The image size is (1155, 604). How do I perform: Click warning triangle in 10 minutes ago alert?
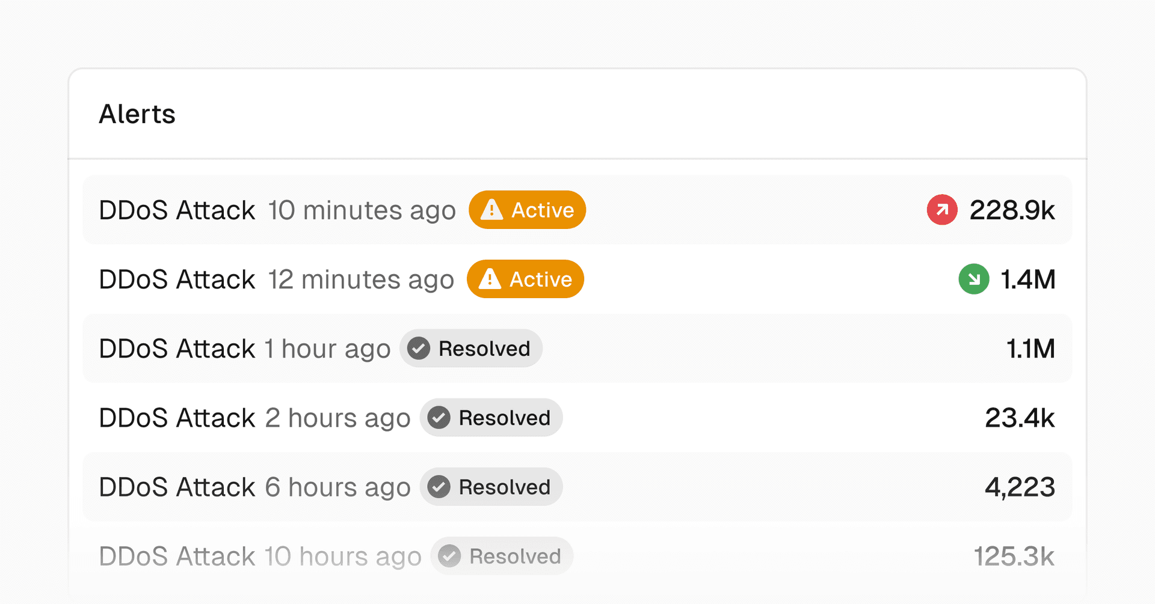491,210
